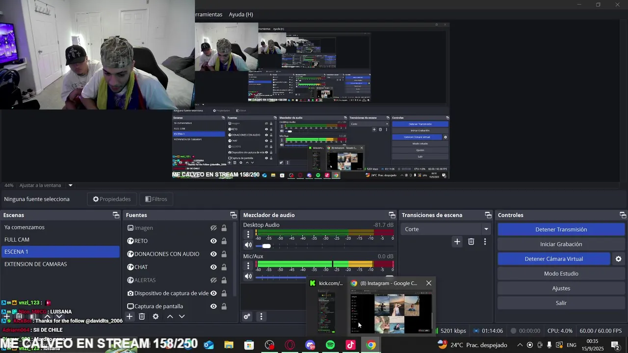Switch to the kick.com window thumbnail
The height and width of the screenshot is (353, 628).
[x=326, y=312]
